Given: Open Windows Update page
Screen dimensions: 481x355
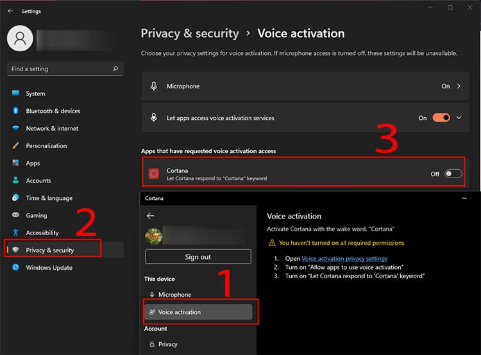Looking at the screenshot, I should click(64, 268).
